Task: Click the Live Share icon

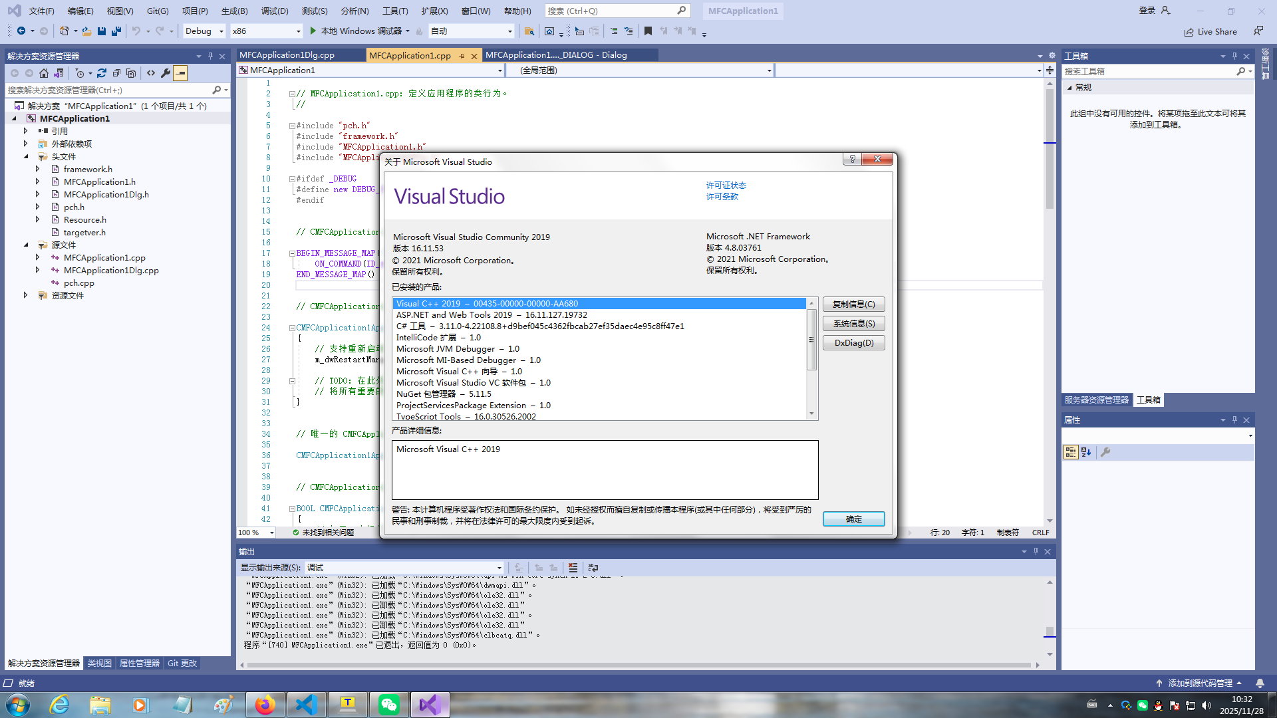Action: coord(1189,32)
